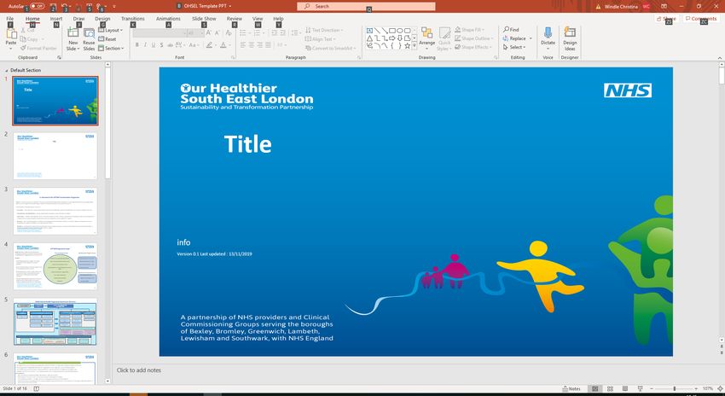Toggle Underline formatting
725x396 pixels.
(153, 45)
